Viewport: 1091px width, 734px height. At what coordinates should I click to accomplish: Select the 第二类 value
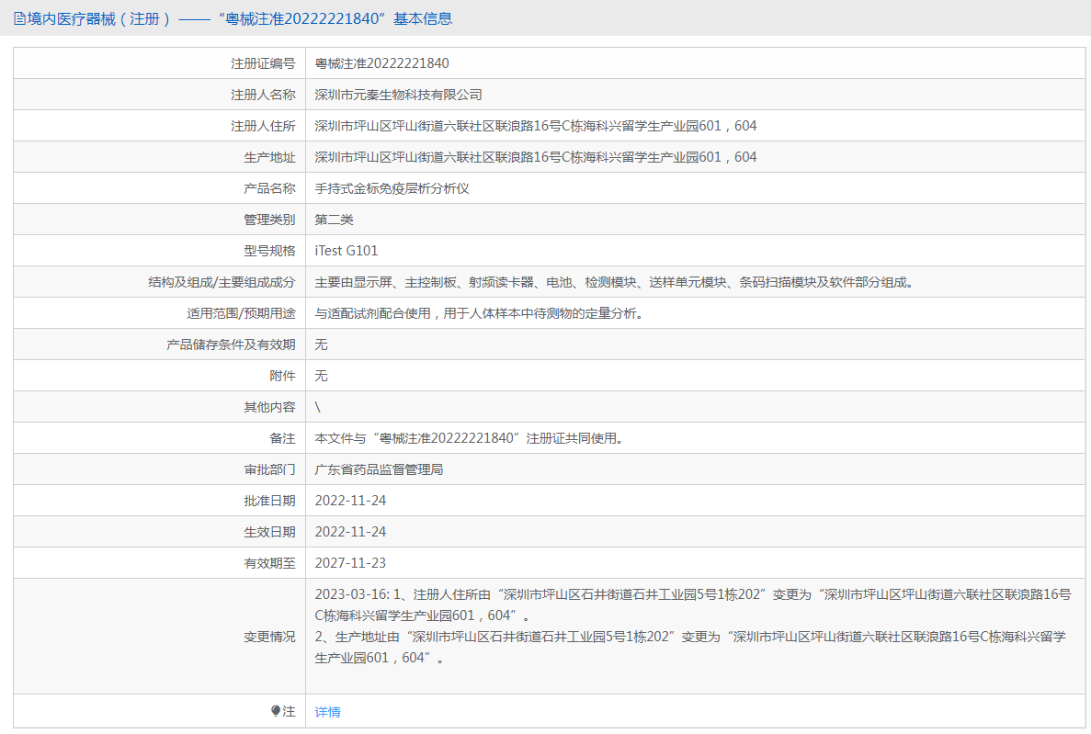[x=334, y=220]
